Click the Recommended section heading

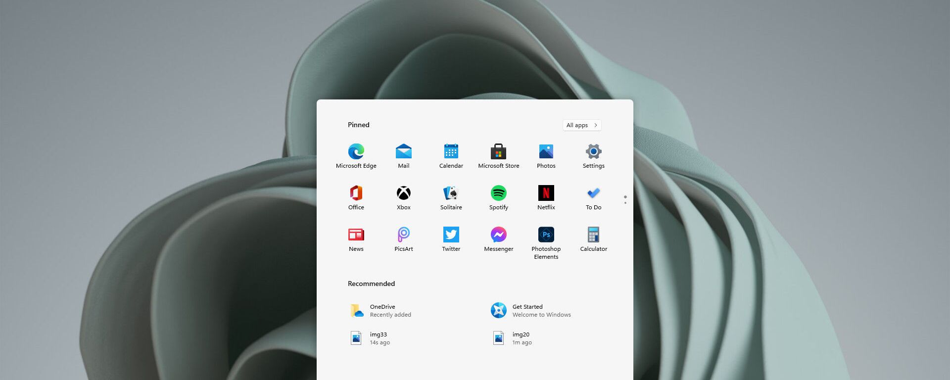pos(371,284)
